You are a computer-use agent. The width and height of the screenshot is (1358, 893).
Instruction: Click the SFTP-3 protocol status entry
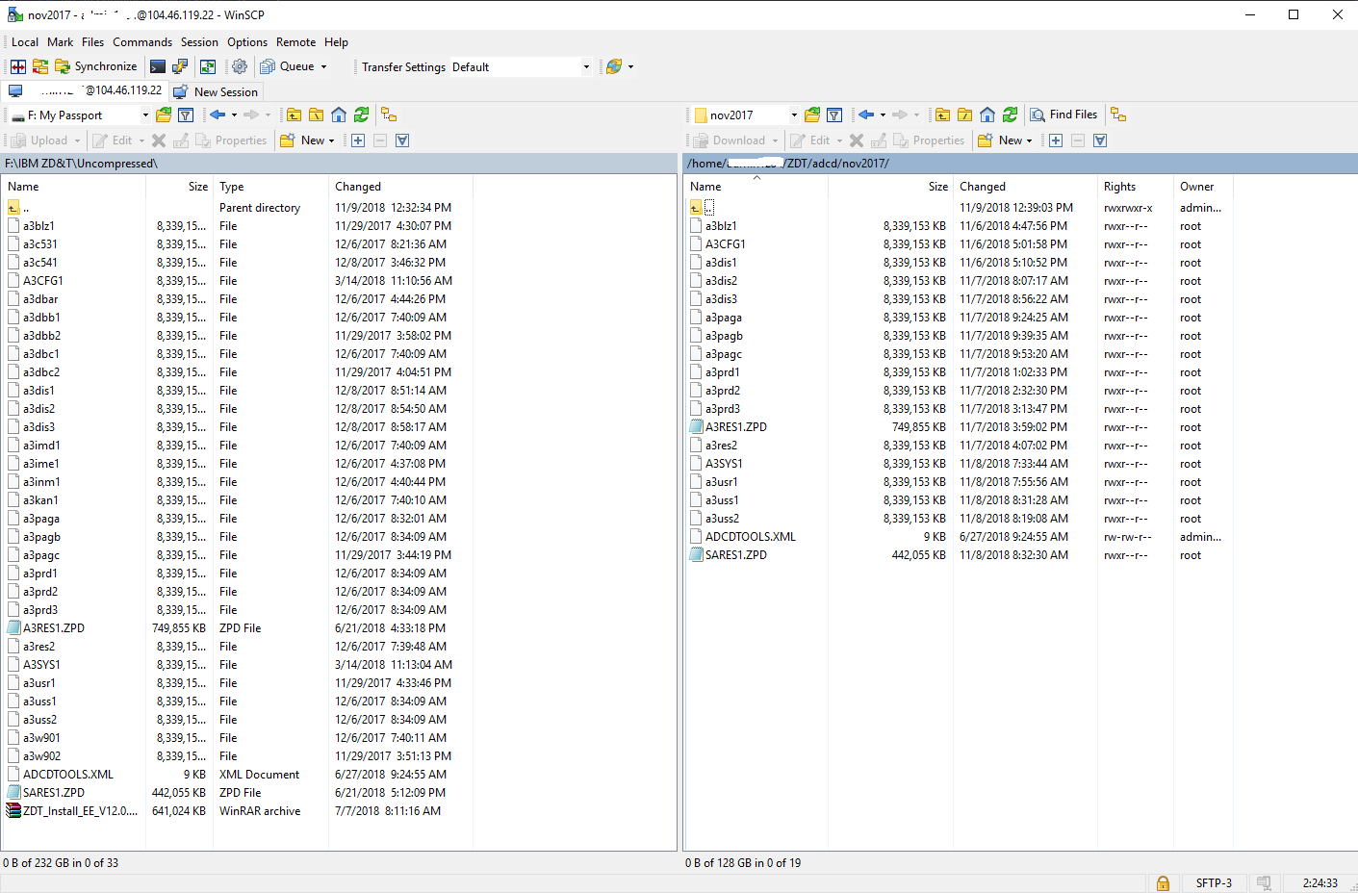(1214, 883)
